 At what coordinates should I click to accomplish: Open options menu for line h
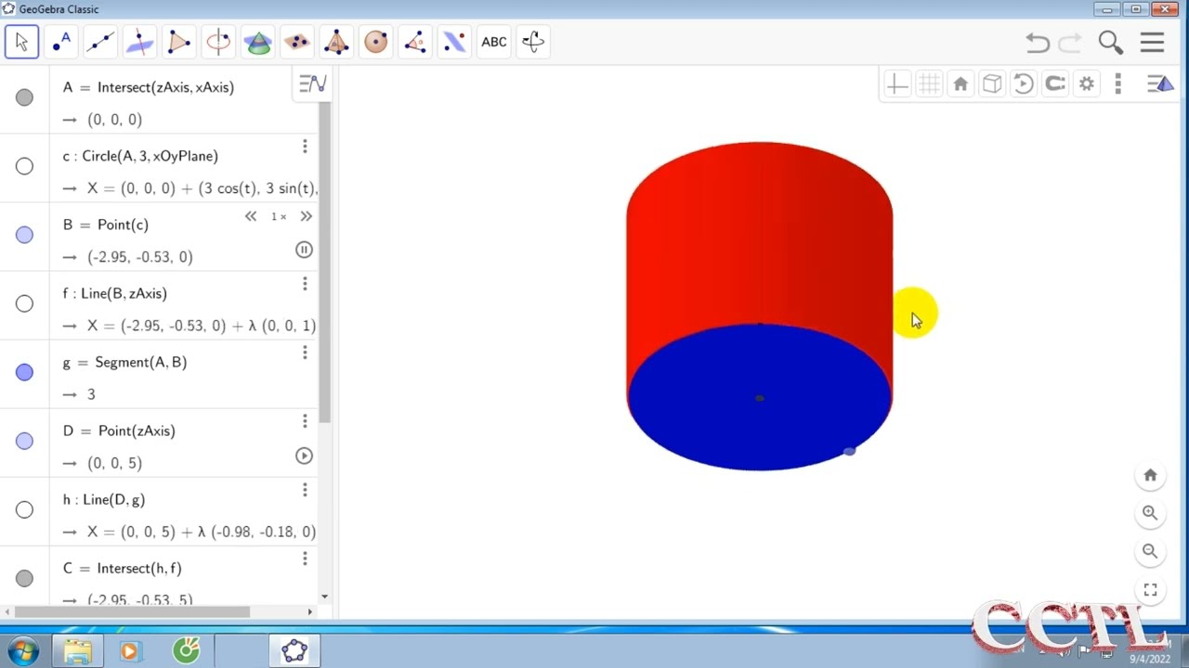(x=305, y=490)
